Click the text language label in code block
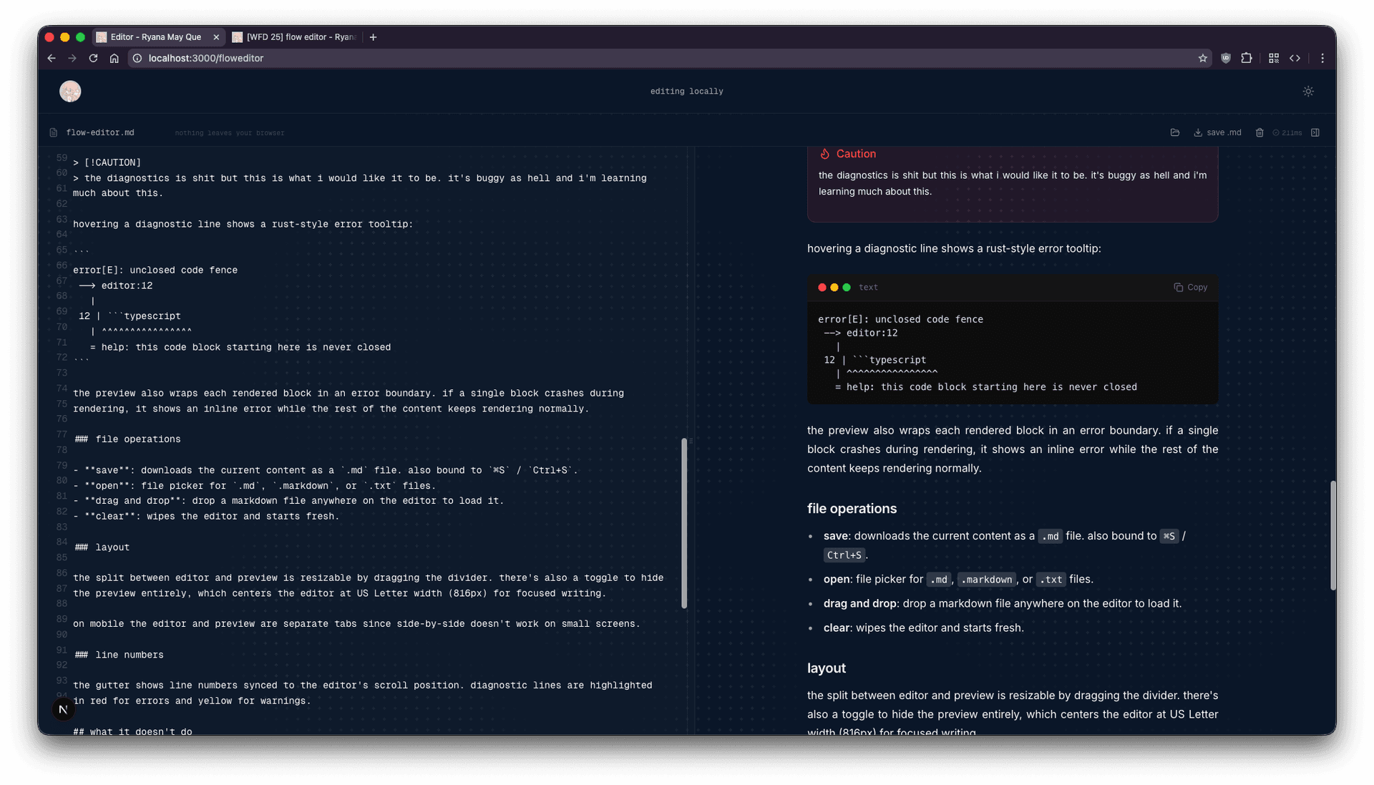This screenshot has height=785, width=1374. 868,287
